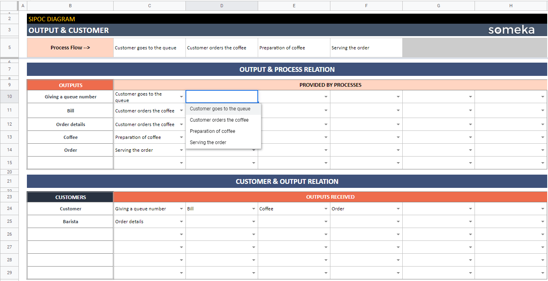Select 'Serving the order' list option
This screenshot has width=548, height=281.
pos(208,143)
